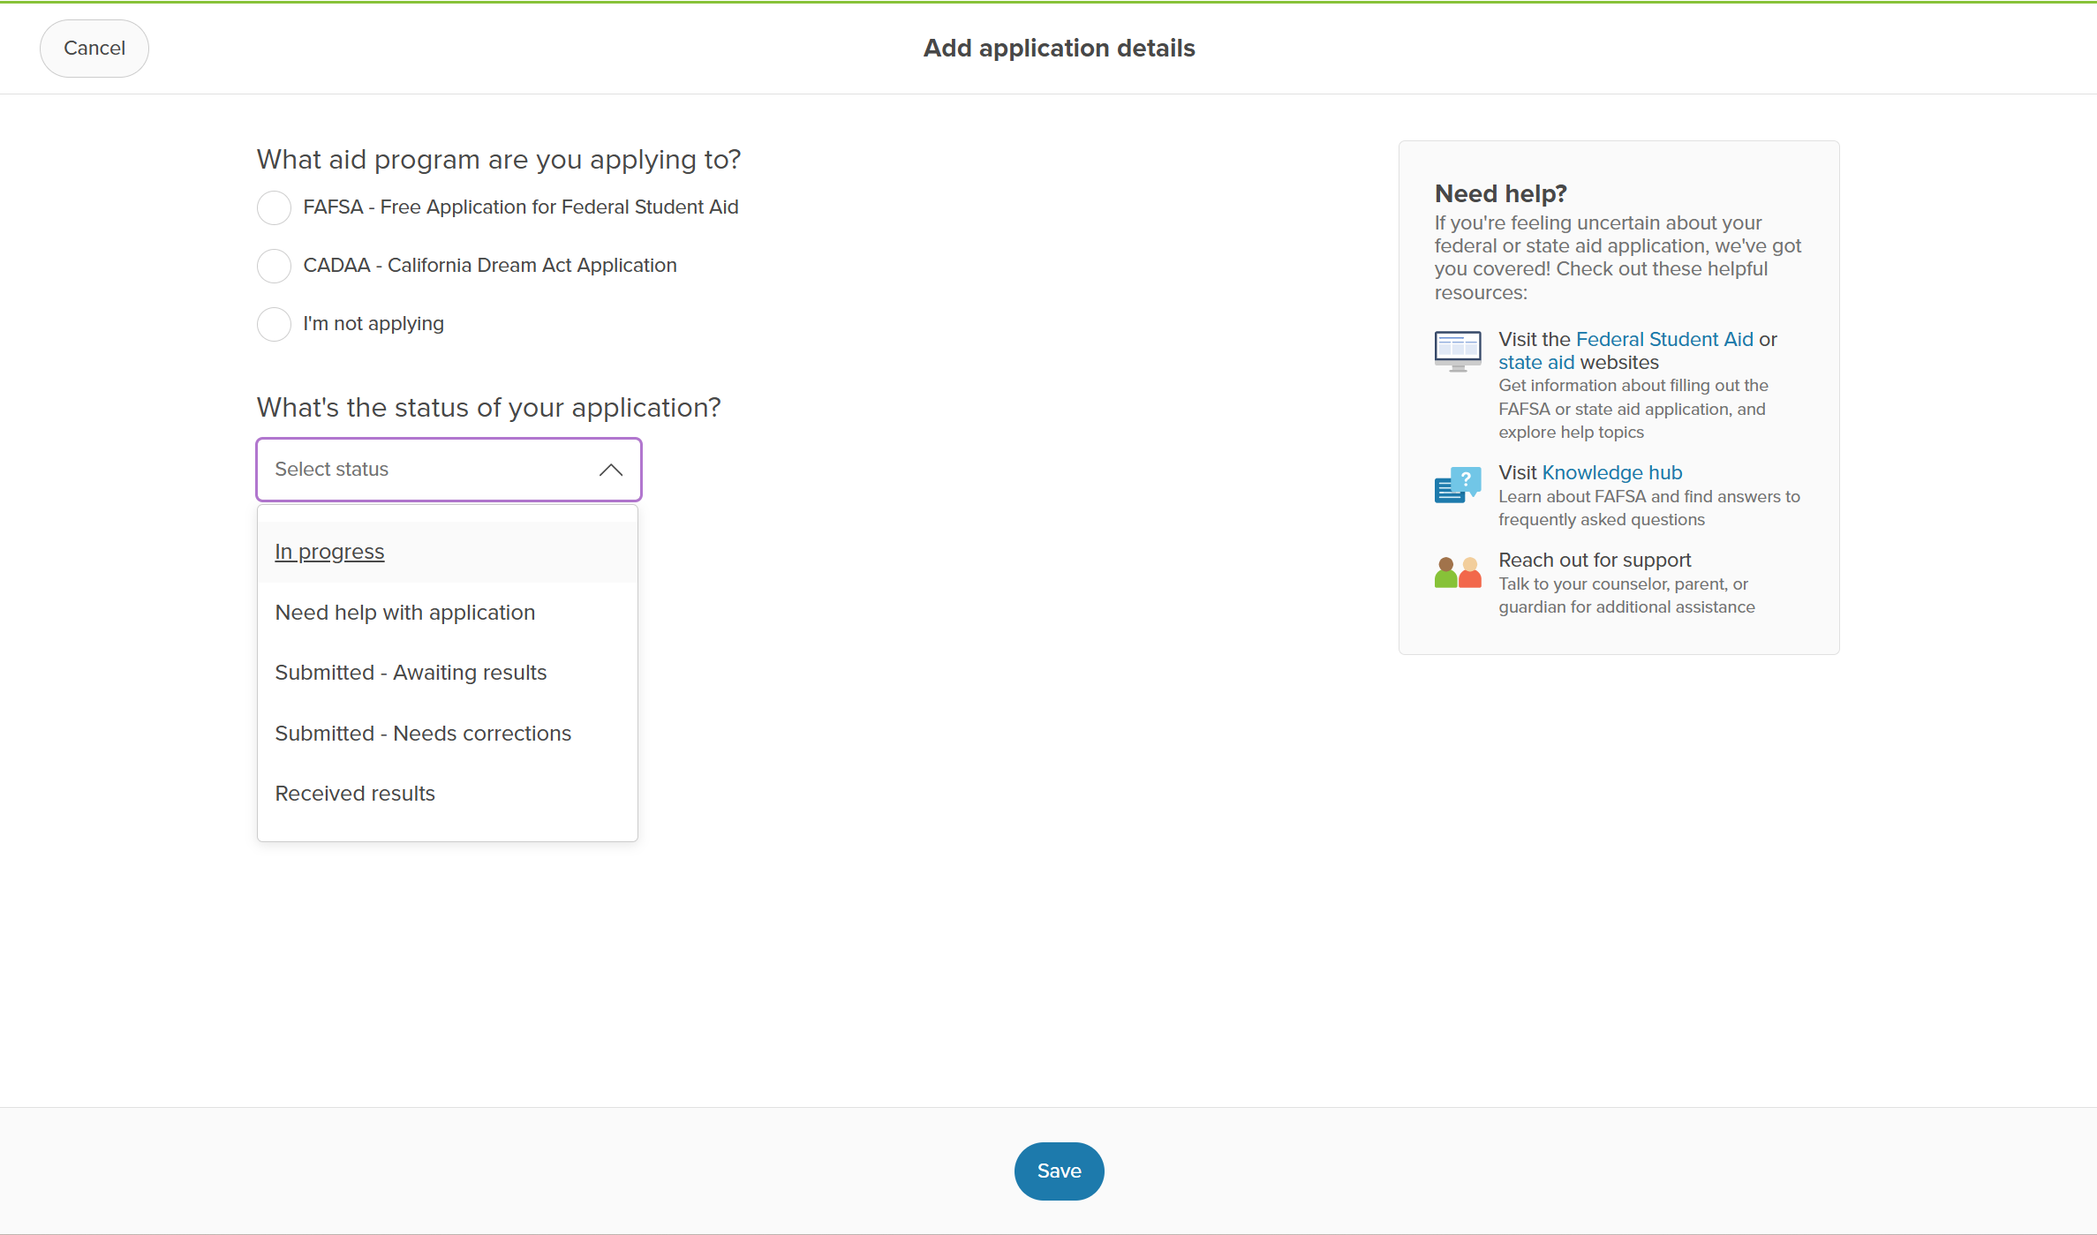Visit the state aid website link

1536,362
